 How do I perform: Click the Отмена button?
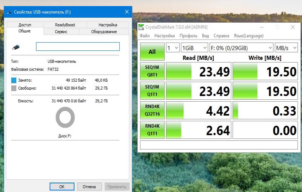(x=89, y=186)
